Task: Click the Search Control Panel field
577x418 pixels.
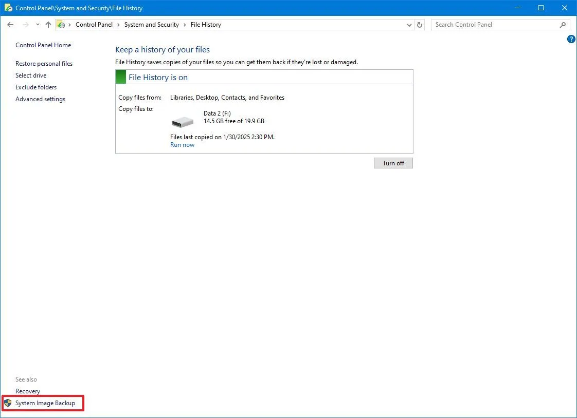Action: click(489, 24)
